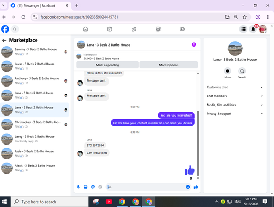This screenshot has width=274, height=207.
Task: Open the Facebook home logo
Action: (5, 29)
